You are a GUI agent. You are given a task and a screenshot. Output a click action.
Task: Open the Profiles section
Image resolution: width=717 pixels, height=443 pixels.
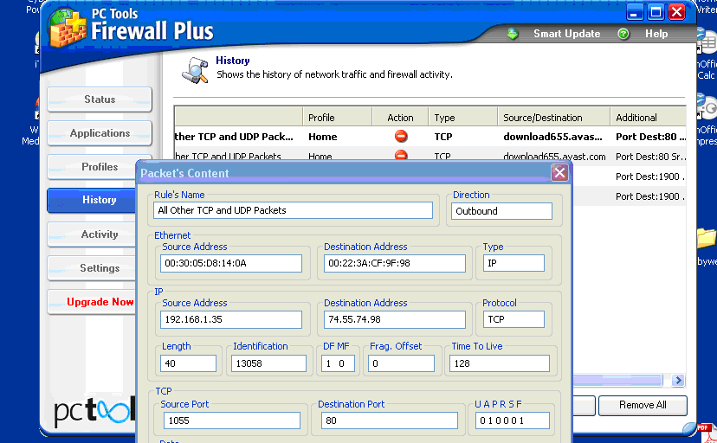point(100,167)
